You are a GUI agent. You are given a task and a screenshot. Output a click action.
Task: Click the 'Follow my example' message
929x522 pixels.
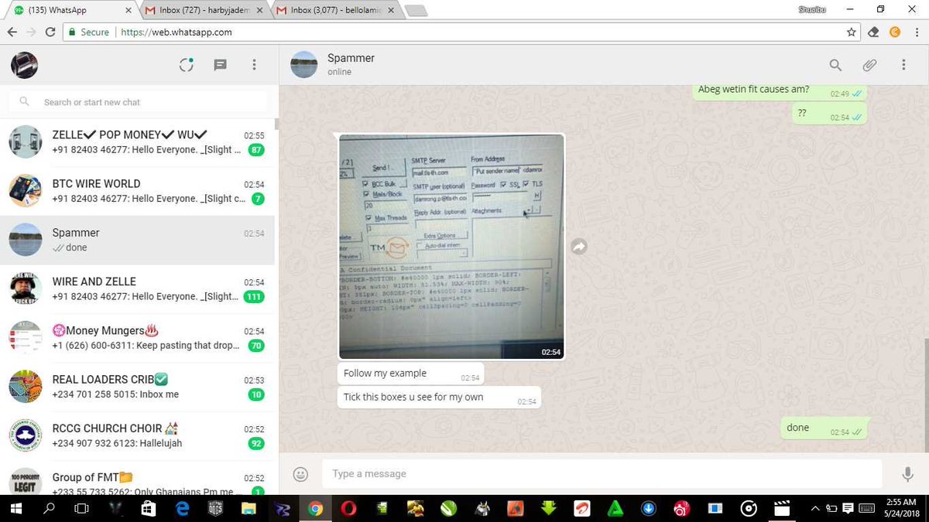(x=411, y=374)
